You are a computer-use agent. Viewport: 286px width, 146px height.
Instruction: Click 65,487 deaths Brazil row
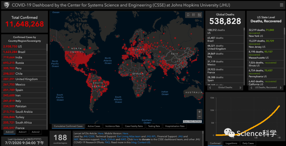225,39
